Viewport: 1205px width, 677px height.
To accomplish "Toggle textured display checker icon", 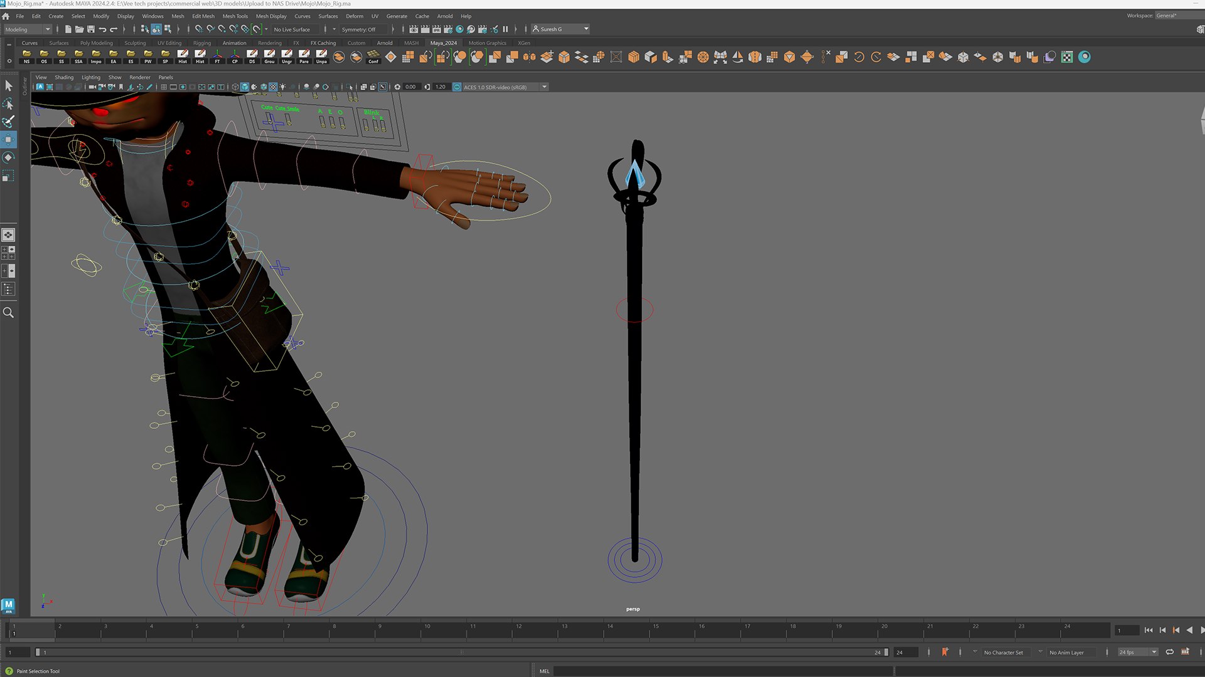I will [x=273, y=87].
